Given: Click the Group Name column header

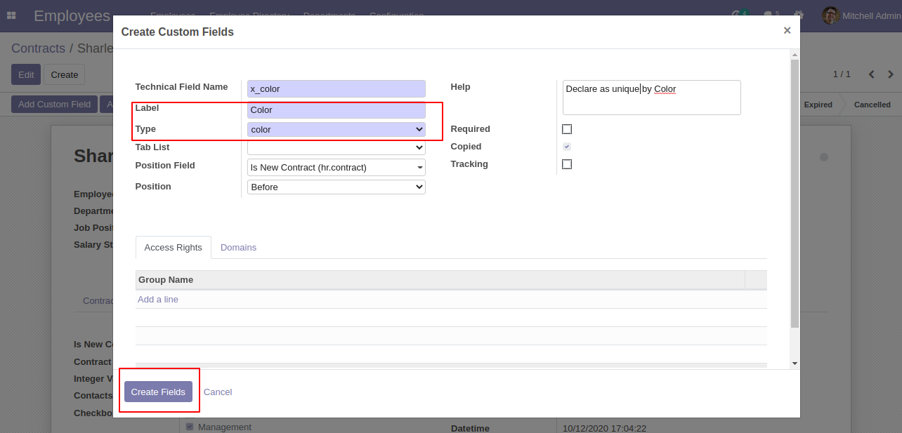Looking at the screenshot, I should (440, 279).
